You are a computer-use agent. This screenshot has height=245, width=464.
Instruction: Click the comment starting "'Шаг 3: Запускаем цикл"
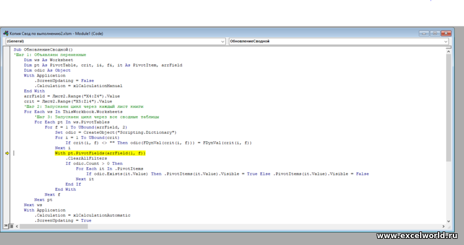(97, 117)
